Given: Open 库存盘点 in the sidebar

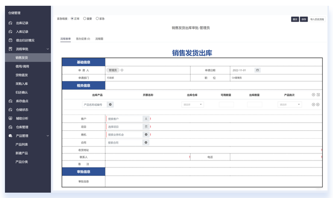Looking at the screenshot, I should tap(22, 101).
